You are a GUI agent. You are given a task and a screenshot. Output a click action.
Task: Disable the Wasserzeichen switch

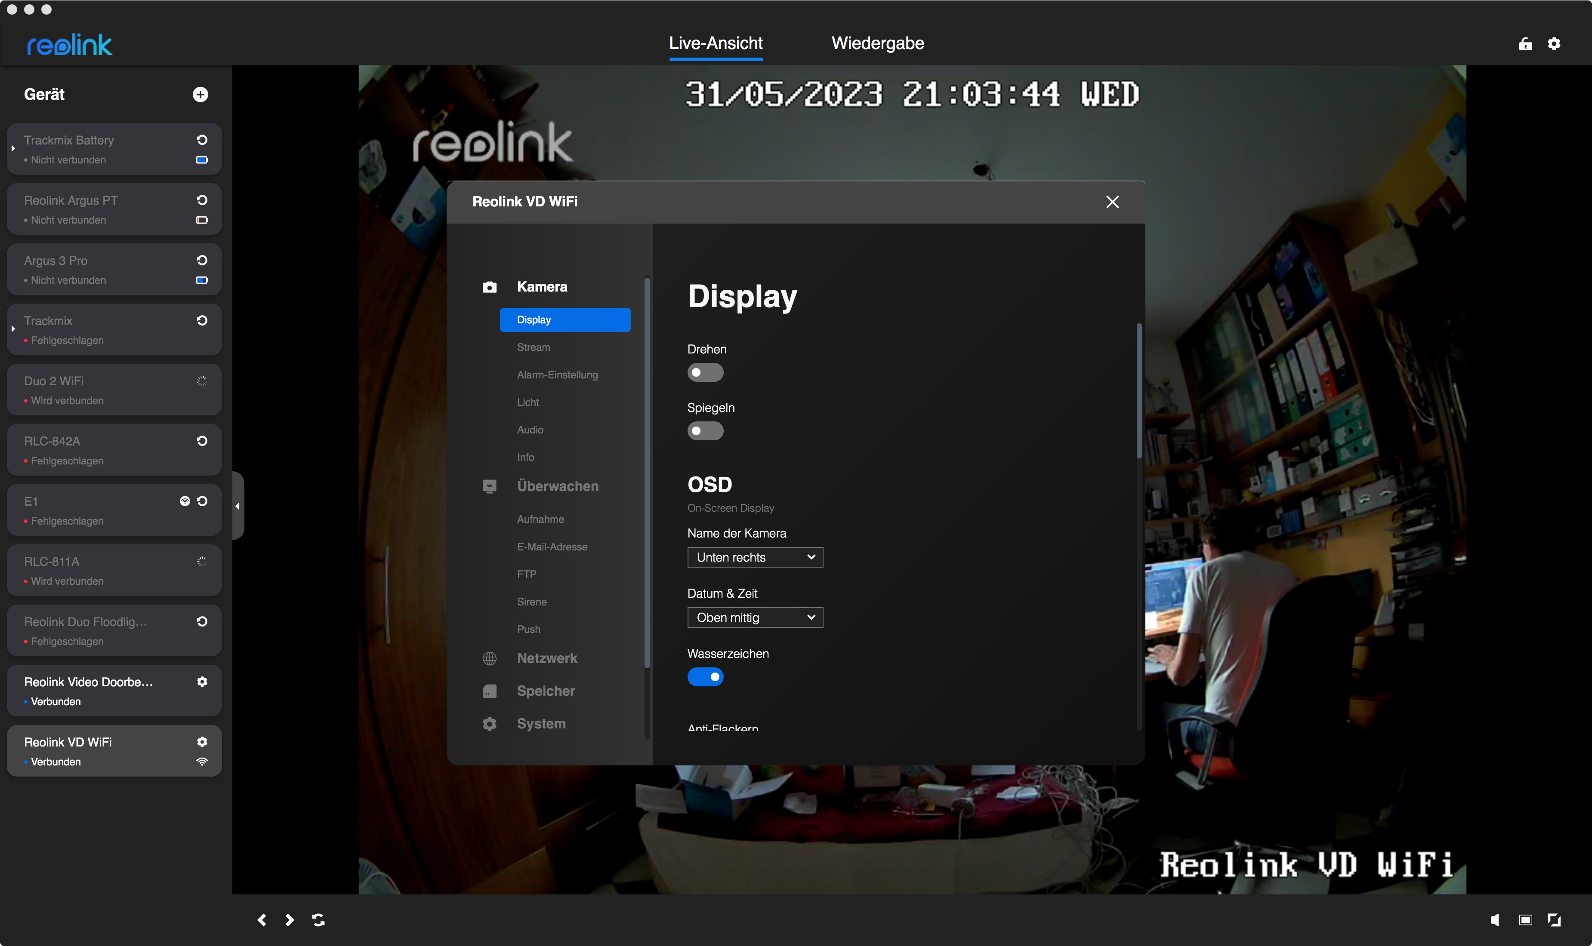point(705,676)
